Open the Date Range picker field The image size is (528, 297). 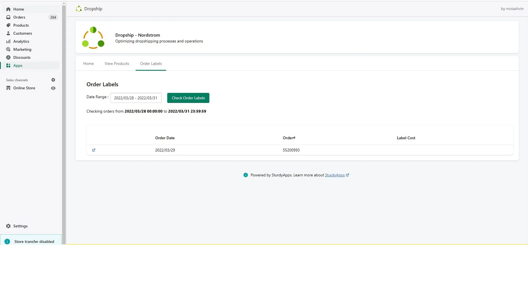click(x=136, y=98)
